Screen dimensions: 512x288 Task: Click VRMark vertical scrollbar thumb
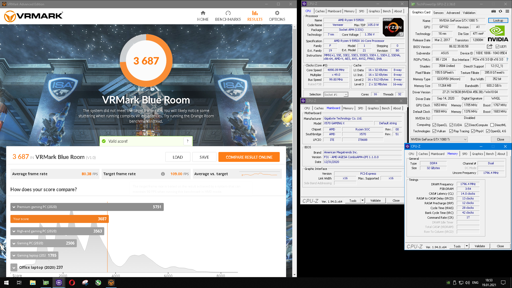click(294, 99)
